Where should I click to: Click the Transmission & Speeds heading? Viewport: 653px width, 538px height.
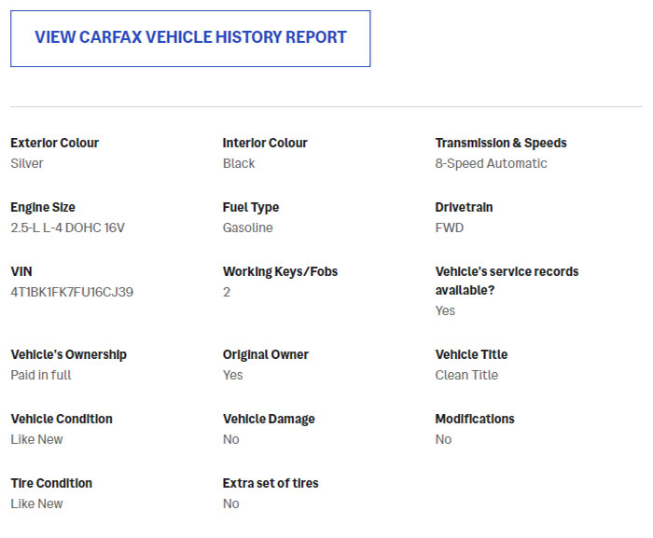tap(501, 143)
